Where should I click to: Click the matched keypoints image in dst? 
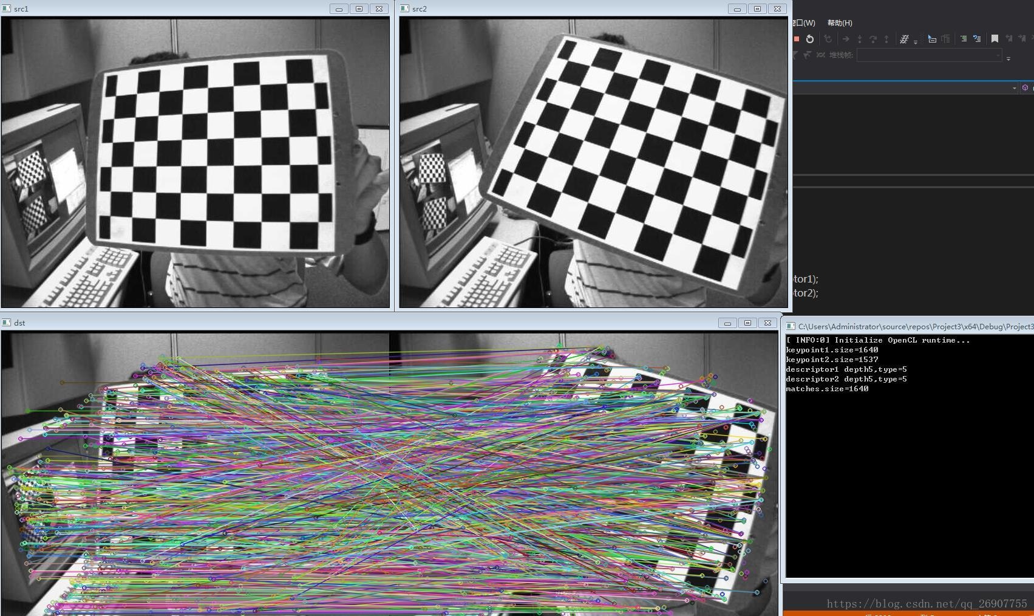point(389,474)
